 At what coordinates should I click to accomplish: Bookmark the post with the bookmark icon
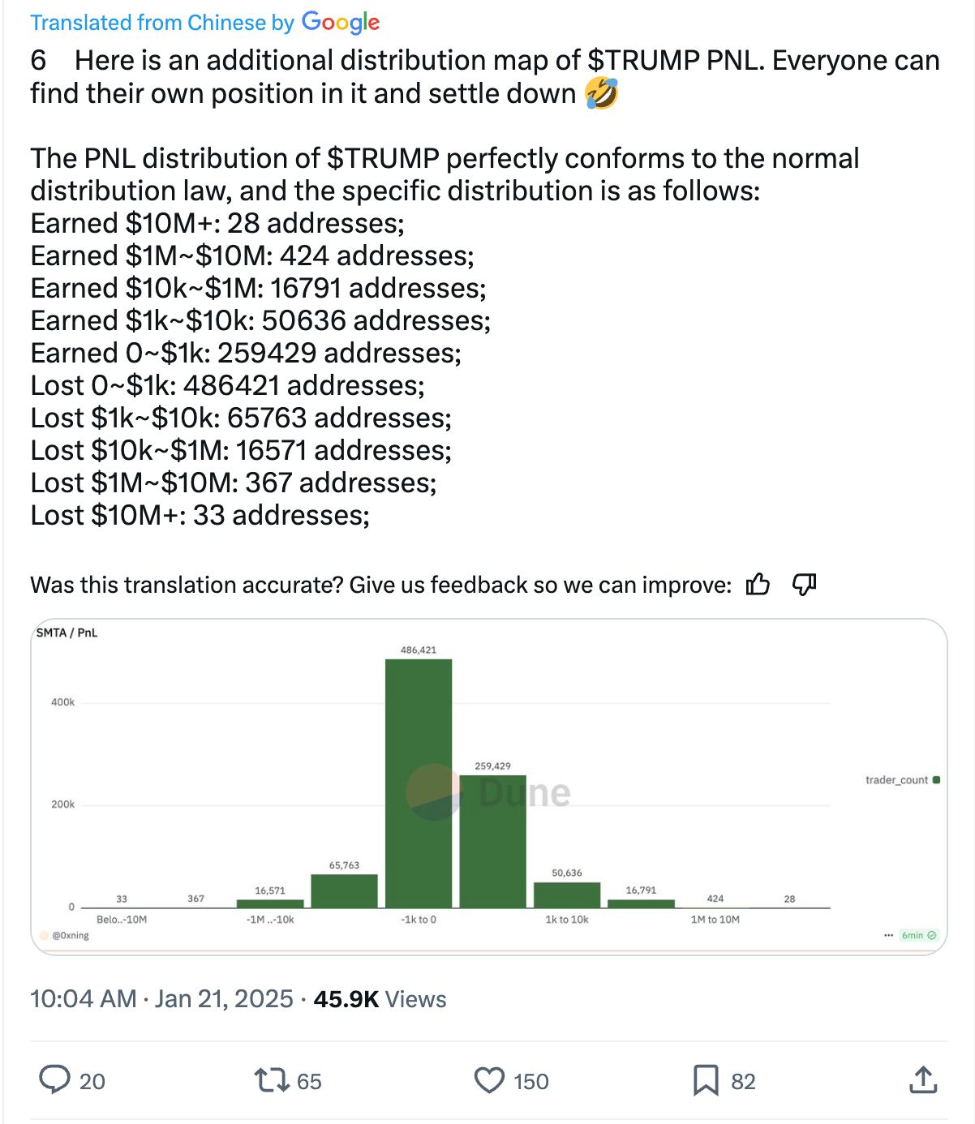pos(705,1080)
